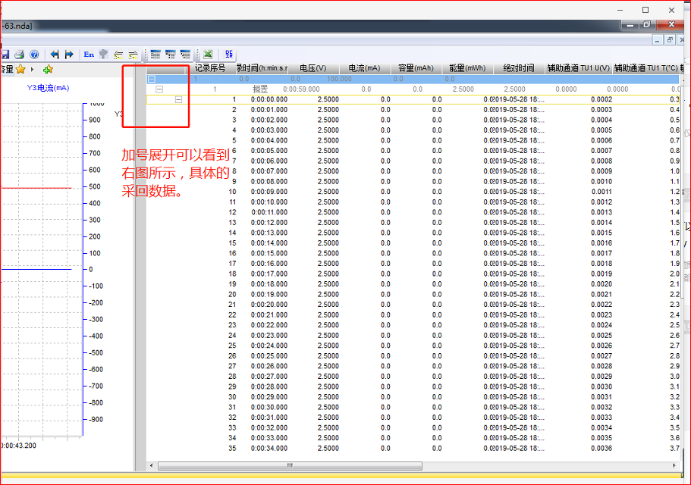691x485 pixels.
Task: Click the 搁置 step label
Action: pyautogui.click(x=260, y=89)
